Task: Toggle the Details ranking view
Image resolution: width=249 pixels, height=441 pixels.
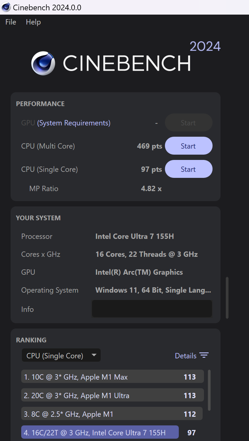Action: pos(192,356)
